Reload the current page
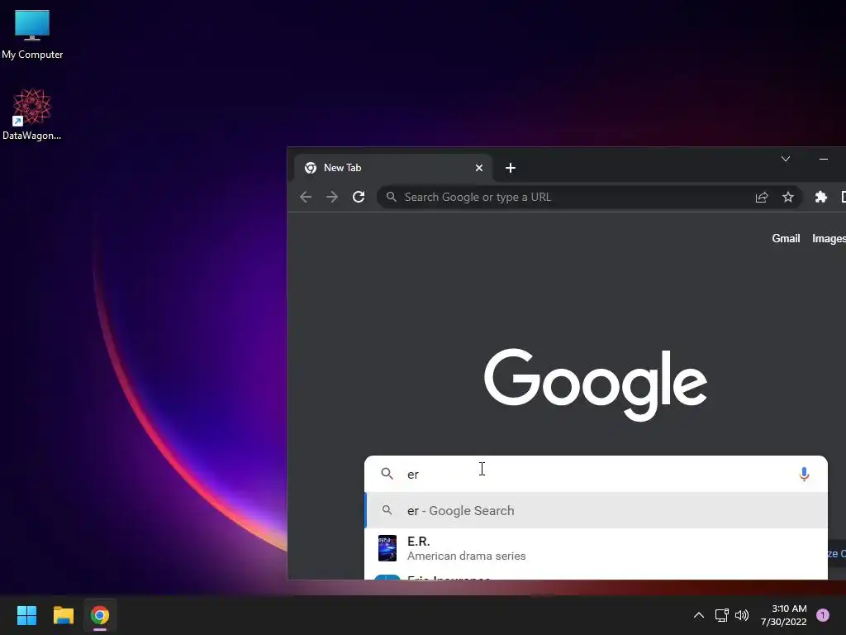The image size is (846, 635). (x=359, y=197)
